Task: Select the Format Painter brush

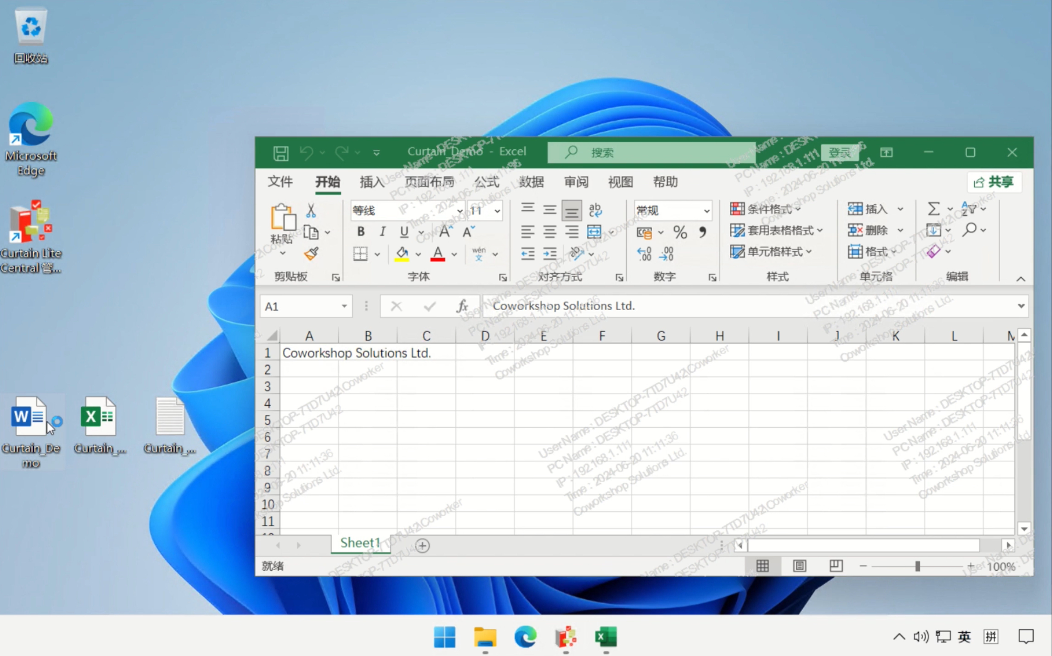Action: coord(311,254)
